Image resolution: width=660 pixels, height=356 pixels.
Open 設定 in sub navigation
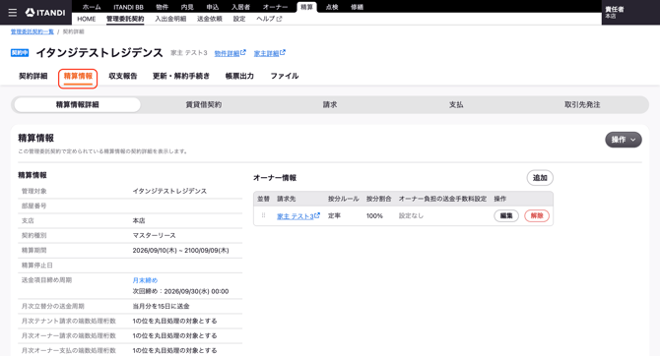239,19
